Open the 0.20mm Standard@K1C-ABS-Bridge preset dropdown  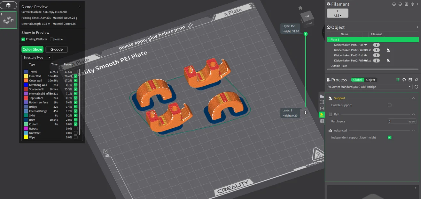(370, 87)
